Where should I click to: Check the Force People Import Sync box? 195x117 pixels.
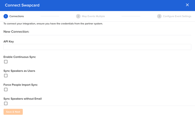click(6, 90)
